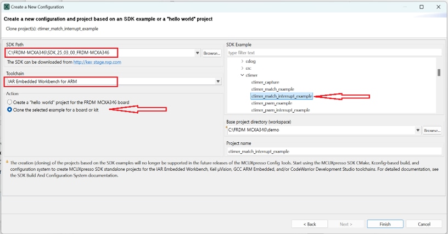This screenshot has height=234, width=448.
Task: Choose ctimer_pwm_interrupt_example from the list
Action: coord(281,110)
